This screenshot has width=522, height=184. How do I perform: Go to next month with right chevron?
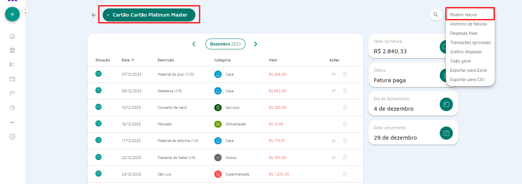point(255,44)
